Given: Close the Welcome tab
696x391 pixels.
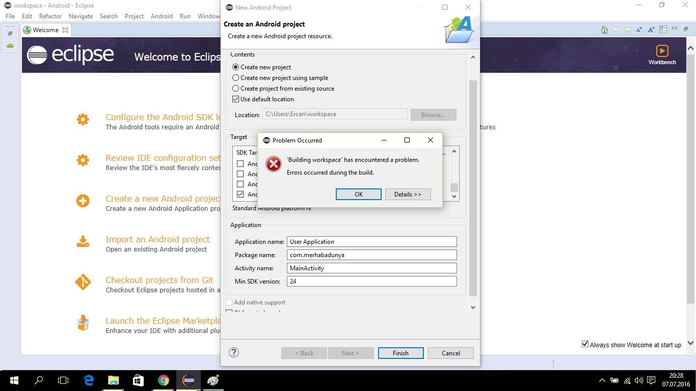Looking at the screenshot, I should click(65, 30).
